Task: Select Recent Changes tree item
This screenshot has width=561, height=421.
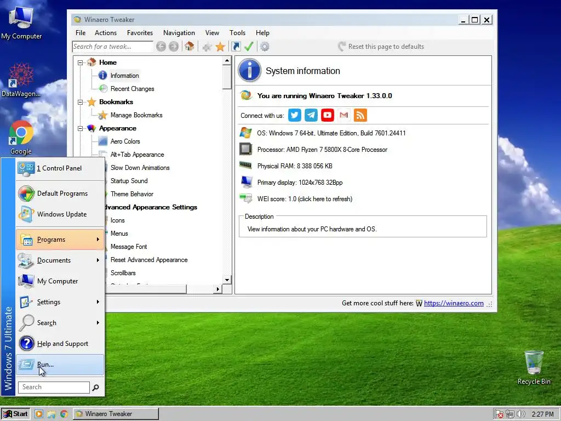Action: pos(133,89)
